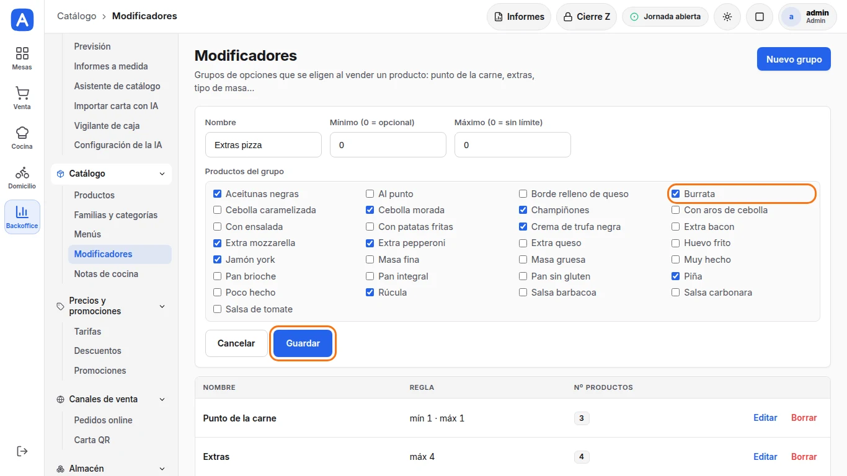Viewport: 847px width, 476px height.
Task: Click the Máximo input field
Action: [513, 145]
